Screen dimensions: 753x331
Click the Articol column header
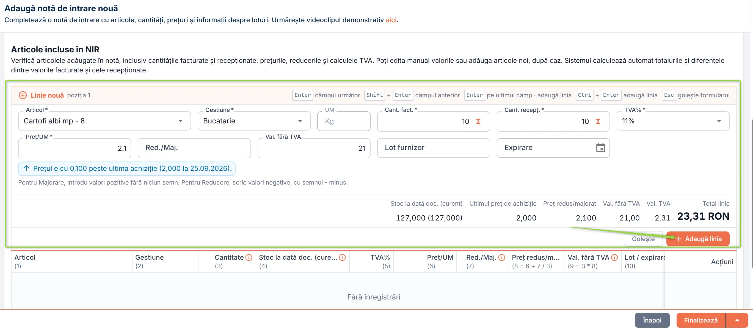coord(72,262)
